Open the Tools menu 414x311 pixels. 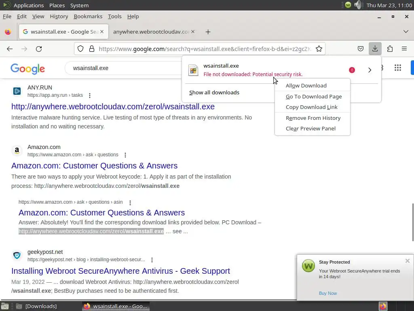coord(114,16)
